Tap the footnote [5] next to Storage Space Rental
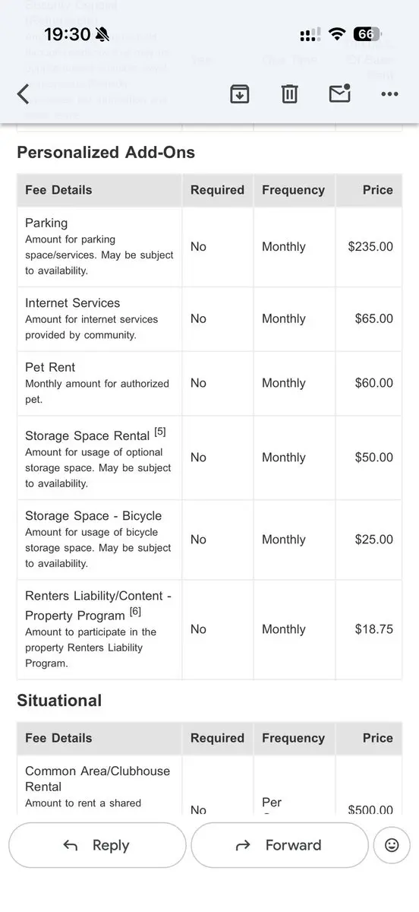Screen dimensions: 419x912 coord(159,432)
